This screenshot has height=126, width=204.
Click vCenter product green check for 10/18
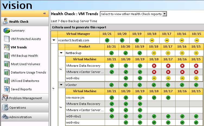click(154, 85)
